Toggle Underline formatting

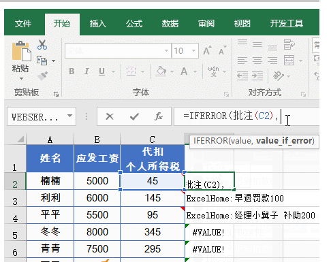pos(101,71)
